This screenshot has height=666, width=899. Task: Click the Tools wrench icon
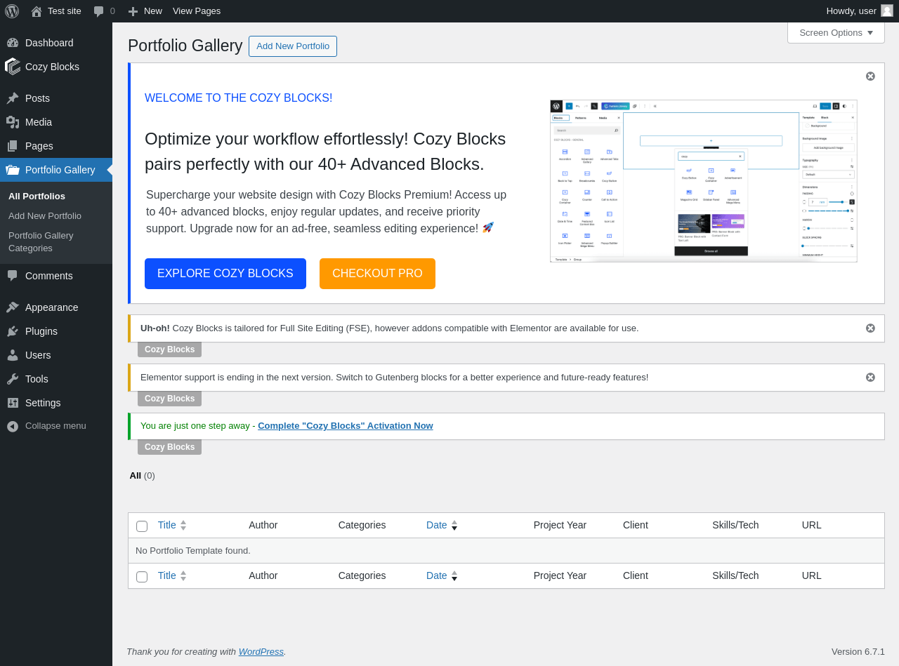(13, 379)
